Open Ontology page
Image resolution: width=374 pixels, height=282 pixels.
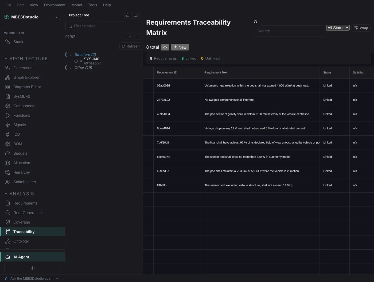pyautogui.click(x=32, y=241)
